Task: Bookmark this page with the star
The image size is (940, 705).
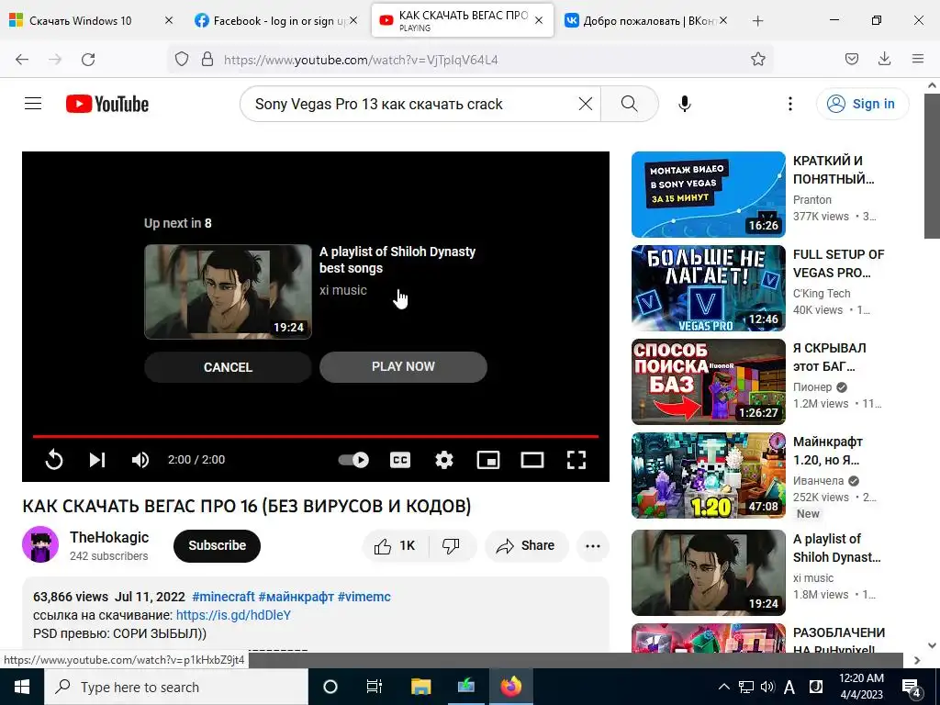Action: (x=758, y=60)
